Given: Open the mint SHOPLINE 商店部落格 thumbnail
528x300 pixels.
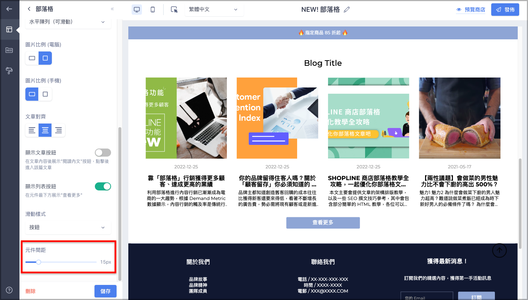Looking at the screenshot, I should point(368,118).
